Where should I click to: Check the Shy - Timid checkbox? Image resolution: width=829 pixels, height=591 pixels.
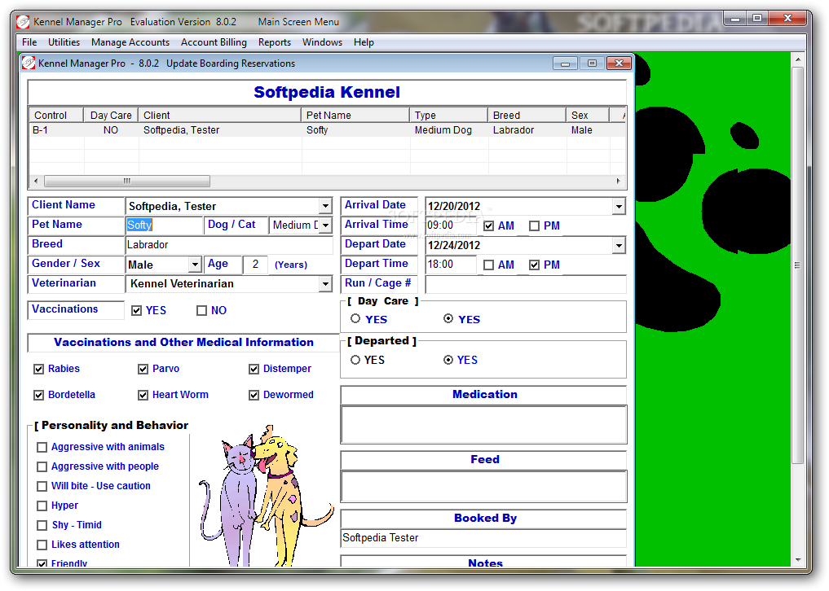[x=42, y=526]
